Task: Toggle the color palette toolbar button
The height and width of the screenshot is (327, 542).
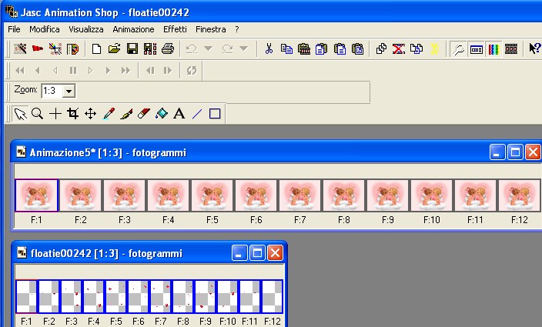Action: (x=493, y=48)
